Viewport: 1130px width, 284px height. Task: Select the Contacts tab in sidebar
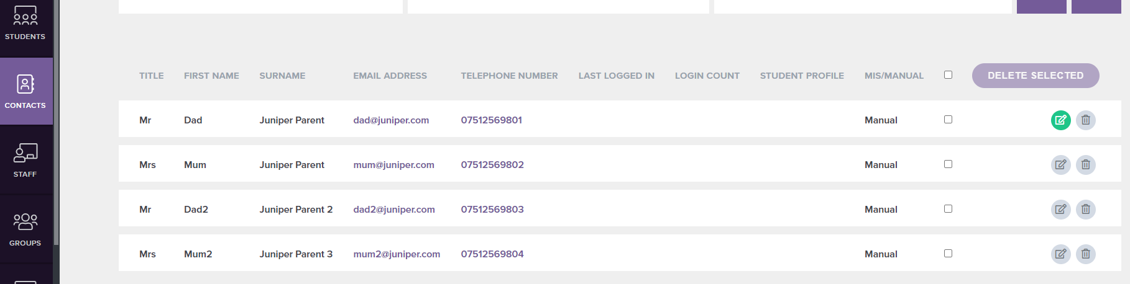(x=25, y=91)
